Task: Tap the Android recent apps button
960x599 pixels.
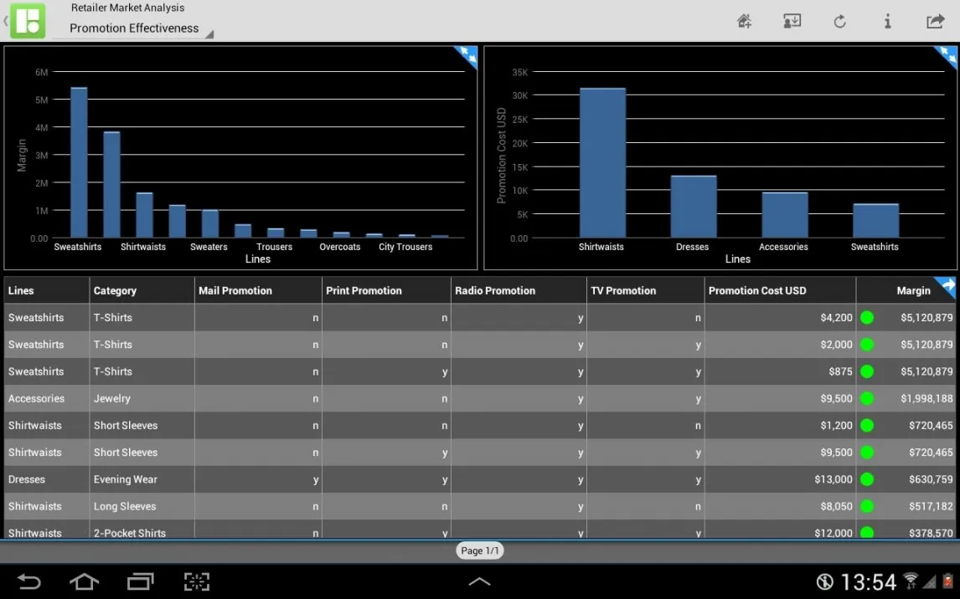Action: coord(140,581)
